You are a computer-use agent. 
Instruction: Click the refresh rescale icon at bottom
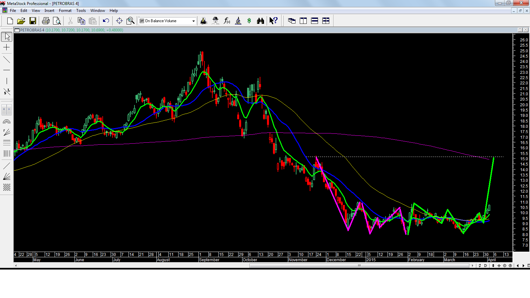click(480, 266)
